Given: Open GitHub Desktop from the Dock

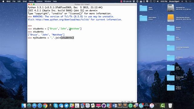Looking at the screenshot, I should coord(104,106).
